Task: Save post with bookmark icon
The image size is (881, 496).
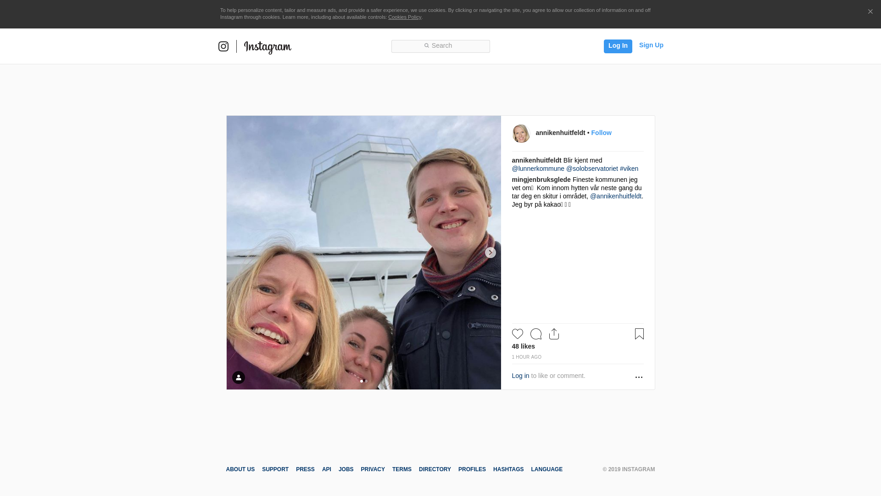Action: click(639, 334)
